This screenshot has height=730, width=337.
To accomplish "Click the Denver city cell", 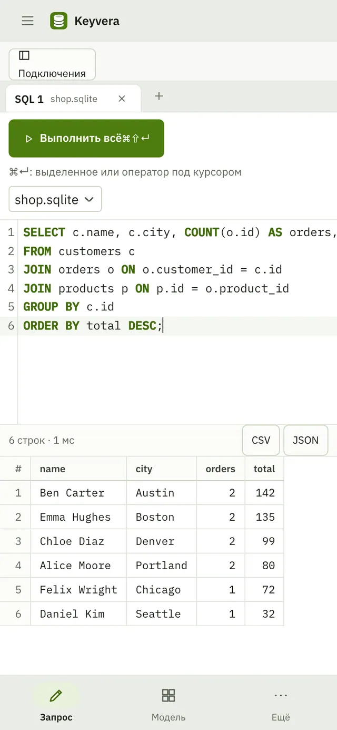I will pyautogui.click(x=162, y=541).
